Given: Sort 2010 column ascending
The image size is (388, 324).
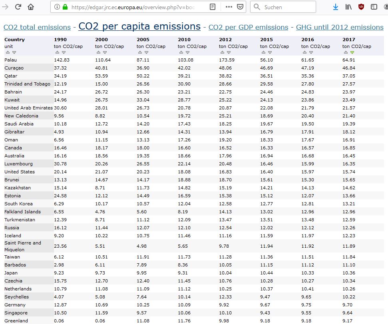Looking at the screenshot, I should pyautogui.click(x=181, y=52).
